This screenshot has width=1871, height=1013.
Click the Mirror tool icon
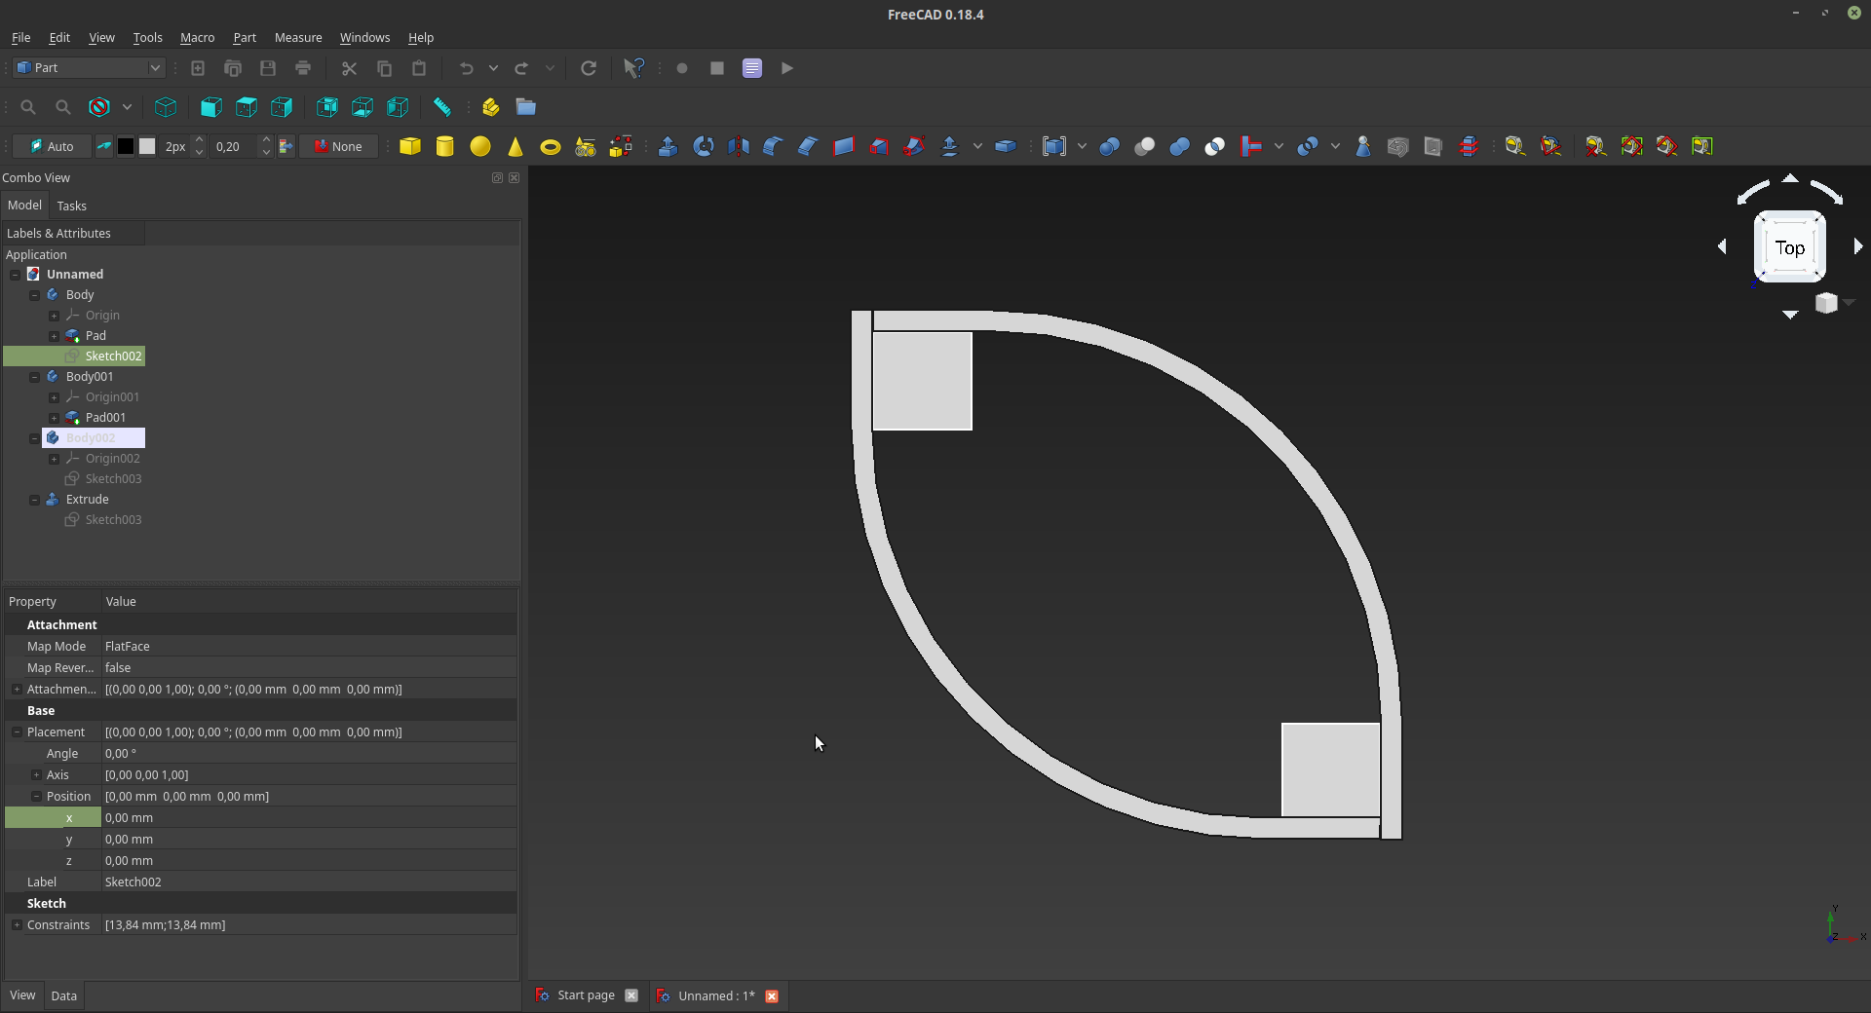click(739, 146)
